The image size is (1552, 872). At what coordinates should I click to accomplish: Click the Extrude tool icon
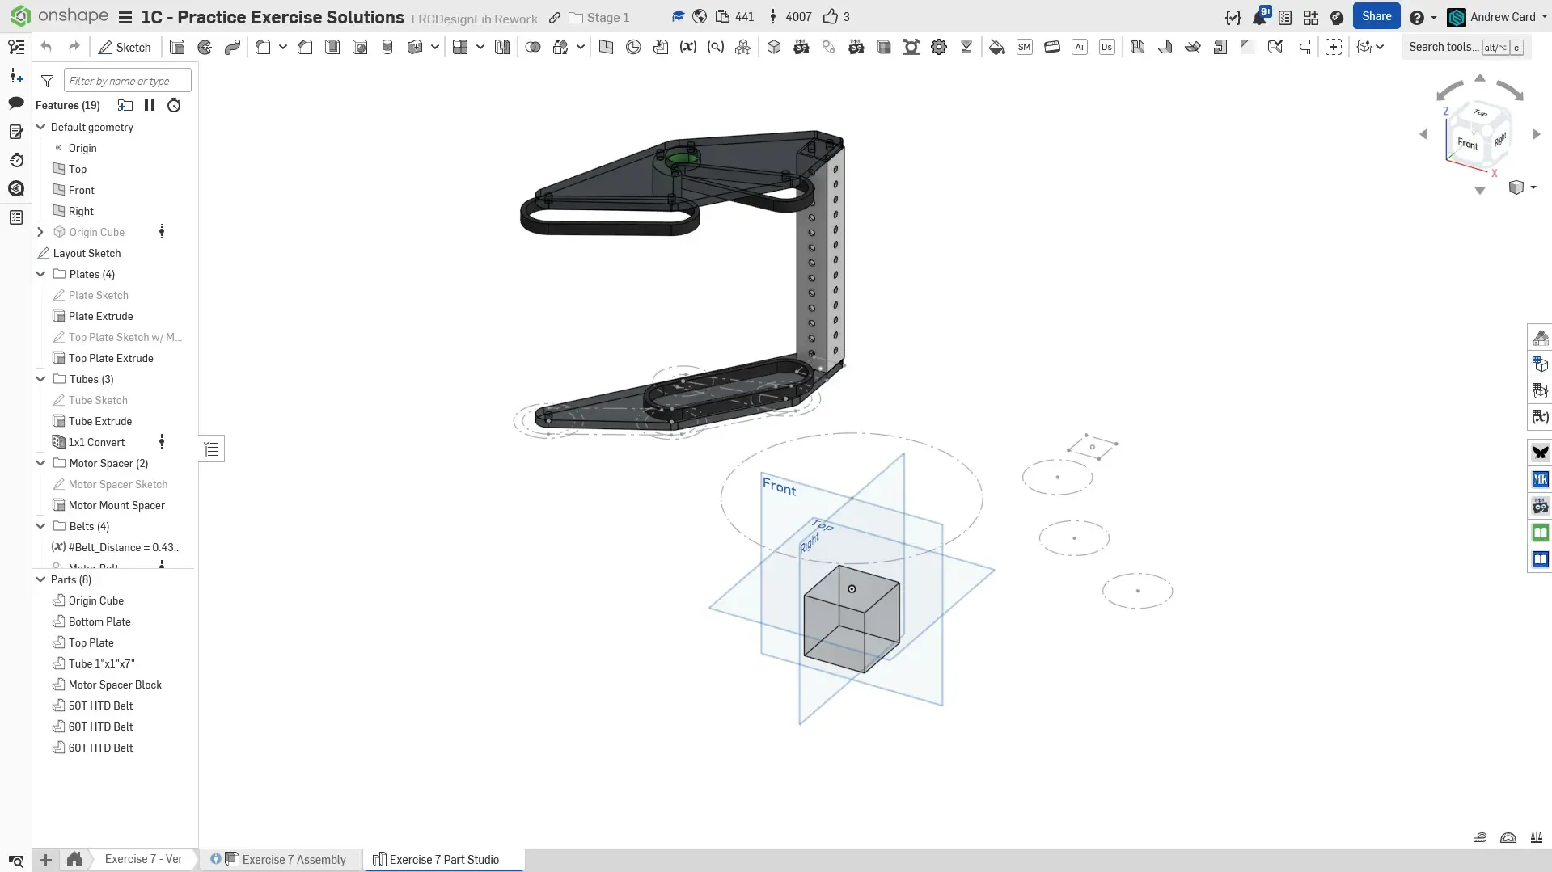[x=177, y=48]
